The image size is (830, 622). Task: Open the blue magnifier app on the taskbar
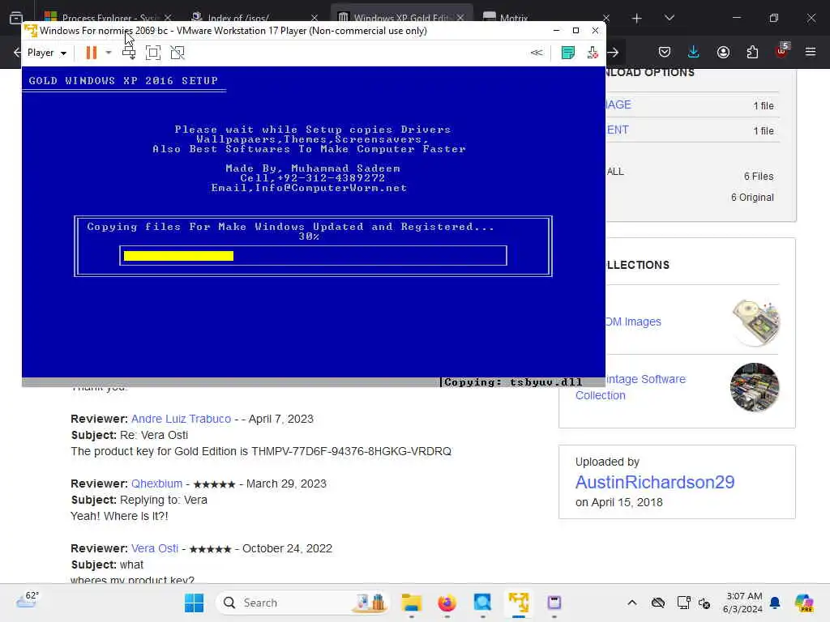482,603
